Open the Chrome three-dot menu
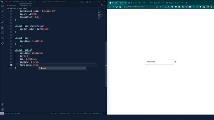Viewport: 214px width, 120px height. pos(211,7)
